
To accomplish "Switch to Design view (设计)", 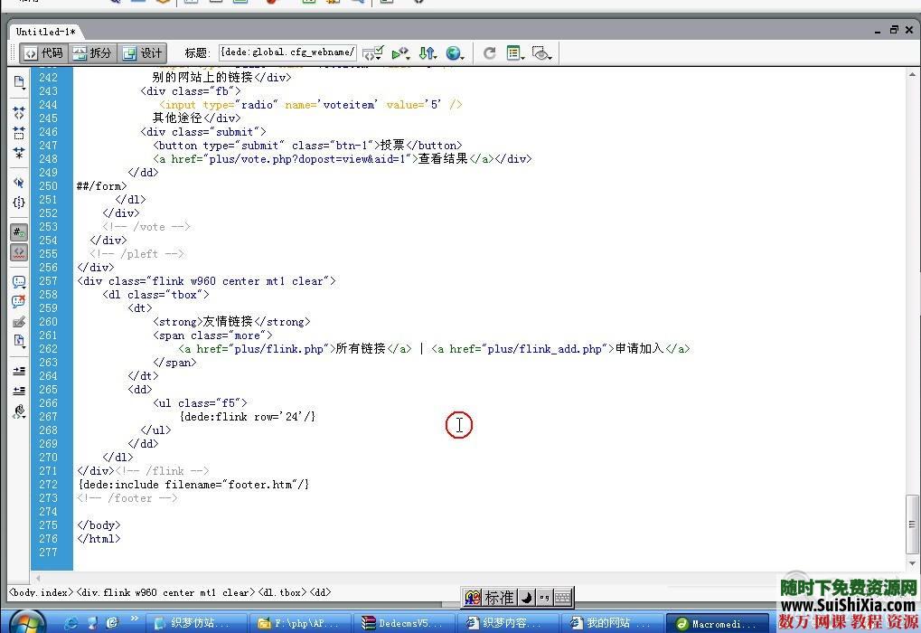I will click(142, 53).
